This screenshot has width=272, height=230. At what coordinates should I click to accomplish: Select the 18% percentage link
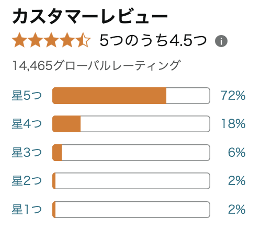pyautogui.click(x=233, y=124)
